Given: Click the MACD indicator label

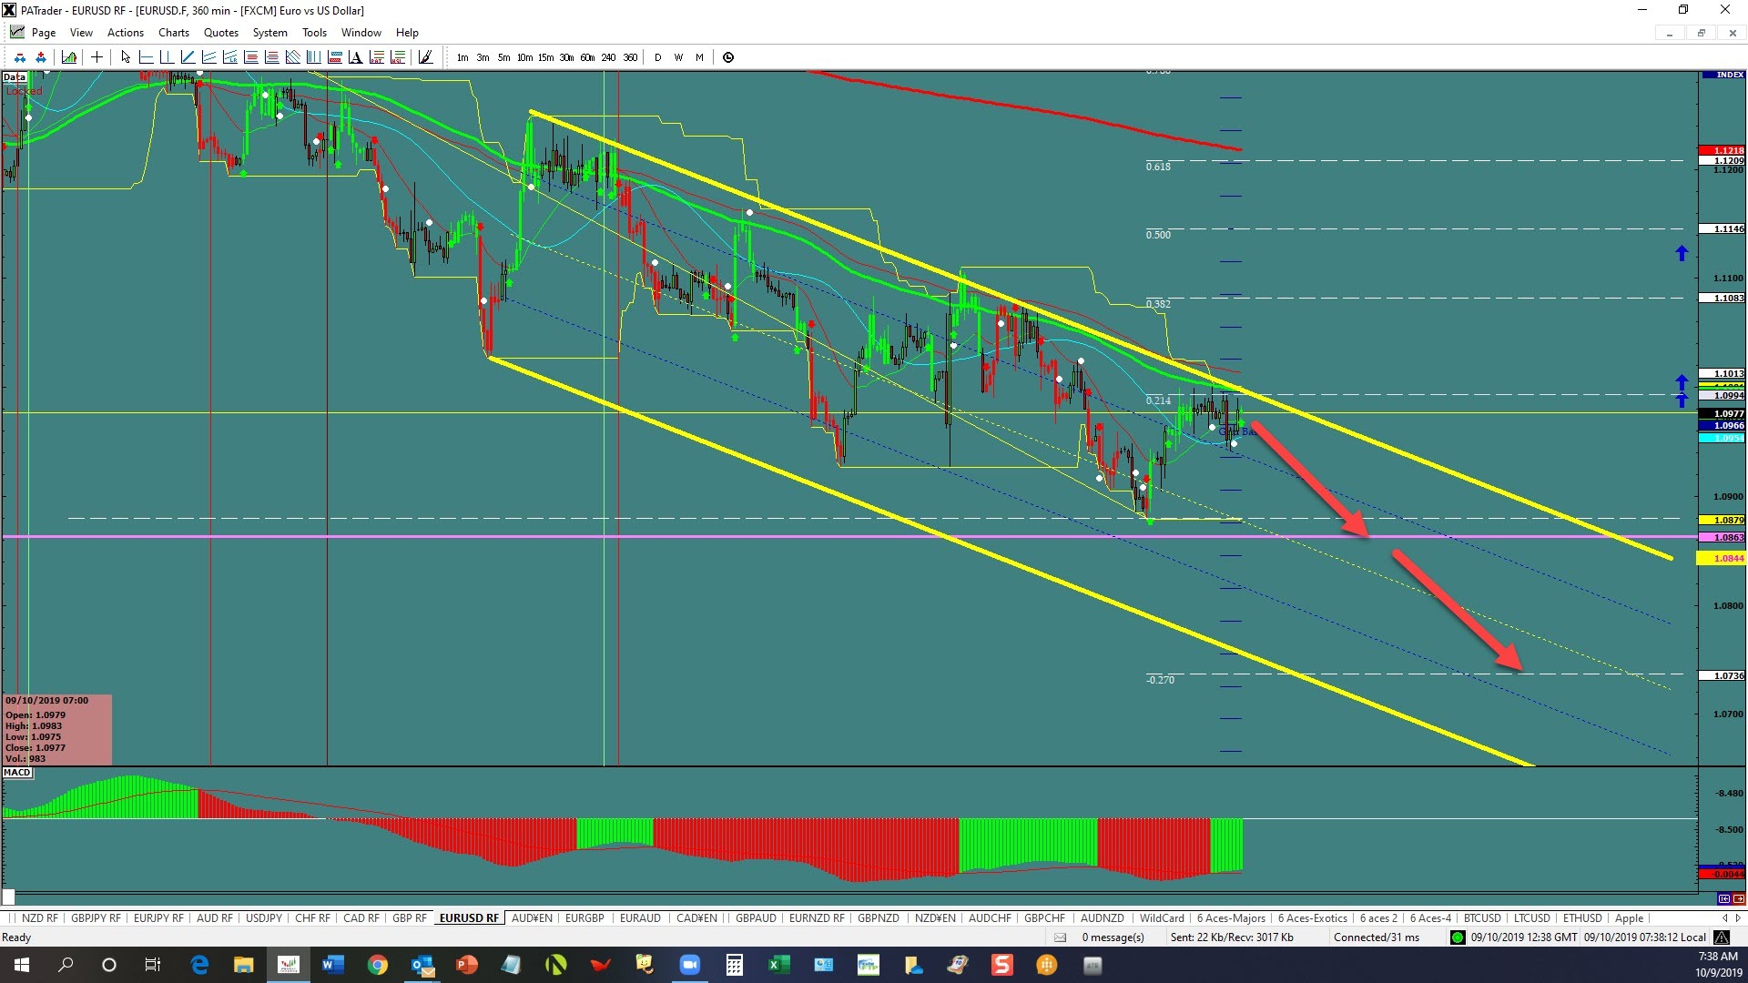Looking at the screenshot, I should (x=17, y=773).
